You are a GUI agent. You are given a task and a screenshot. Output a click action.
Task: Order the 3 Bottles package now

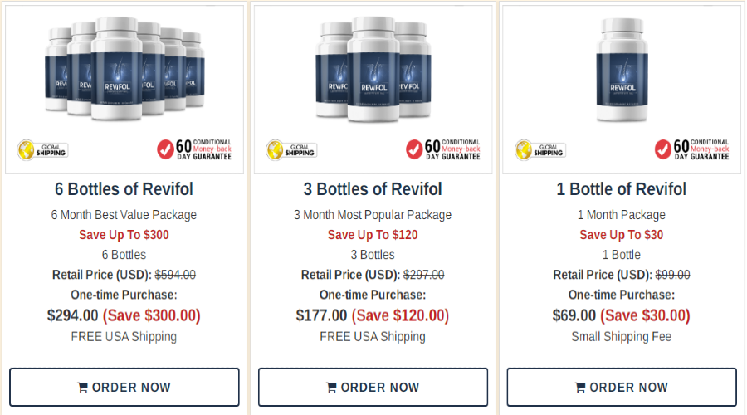(x=373, y=387)
